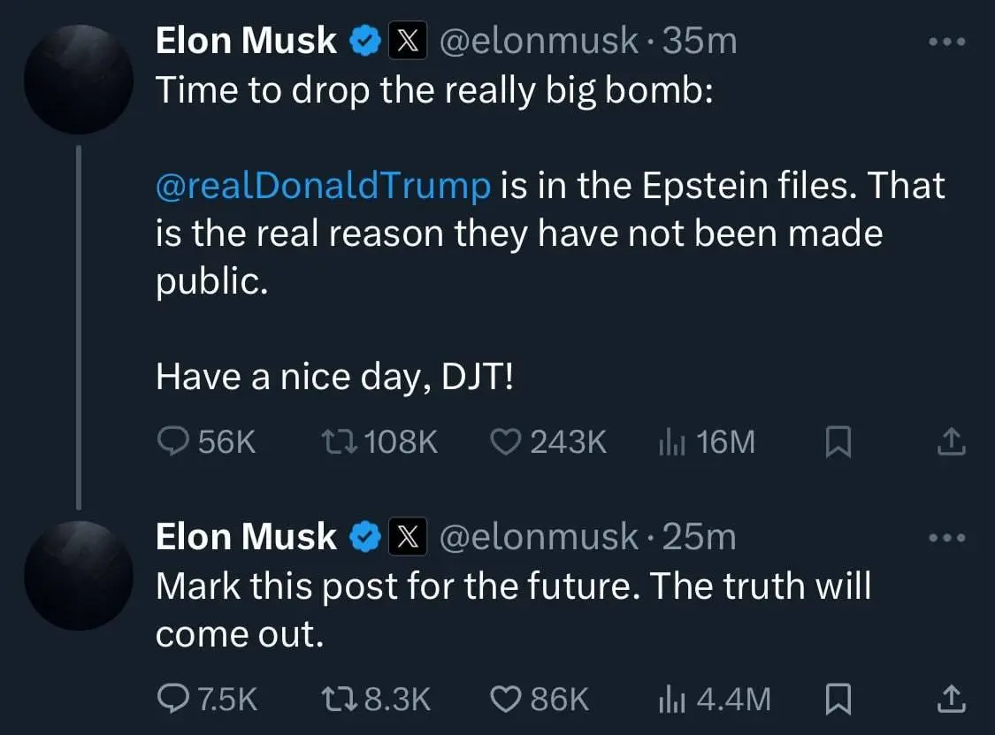
Task: View 4.4M analytics on the second post
Action: tap(672, 699)
